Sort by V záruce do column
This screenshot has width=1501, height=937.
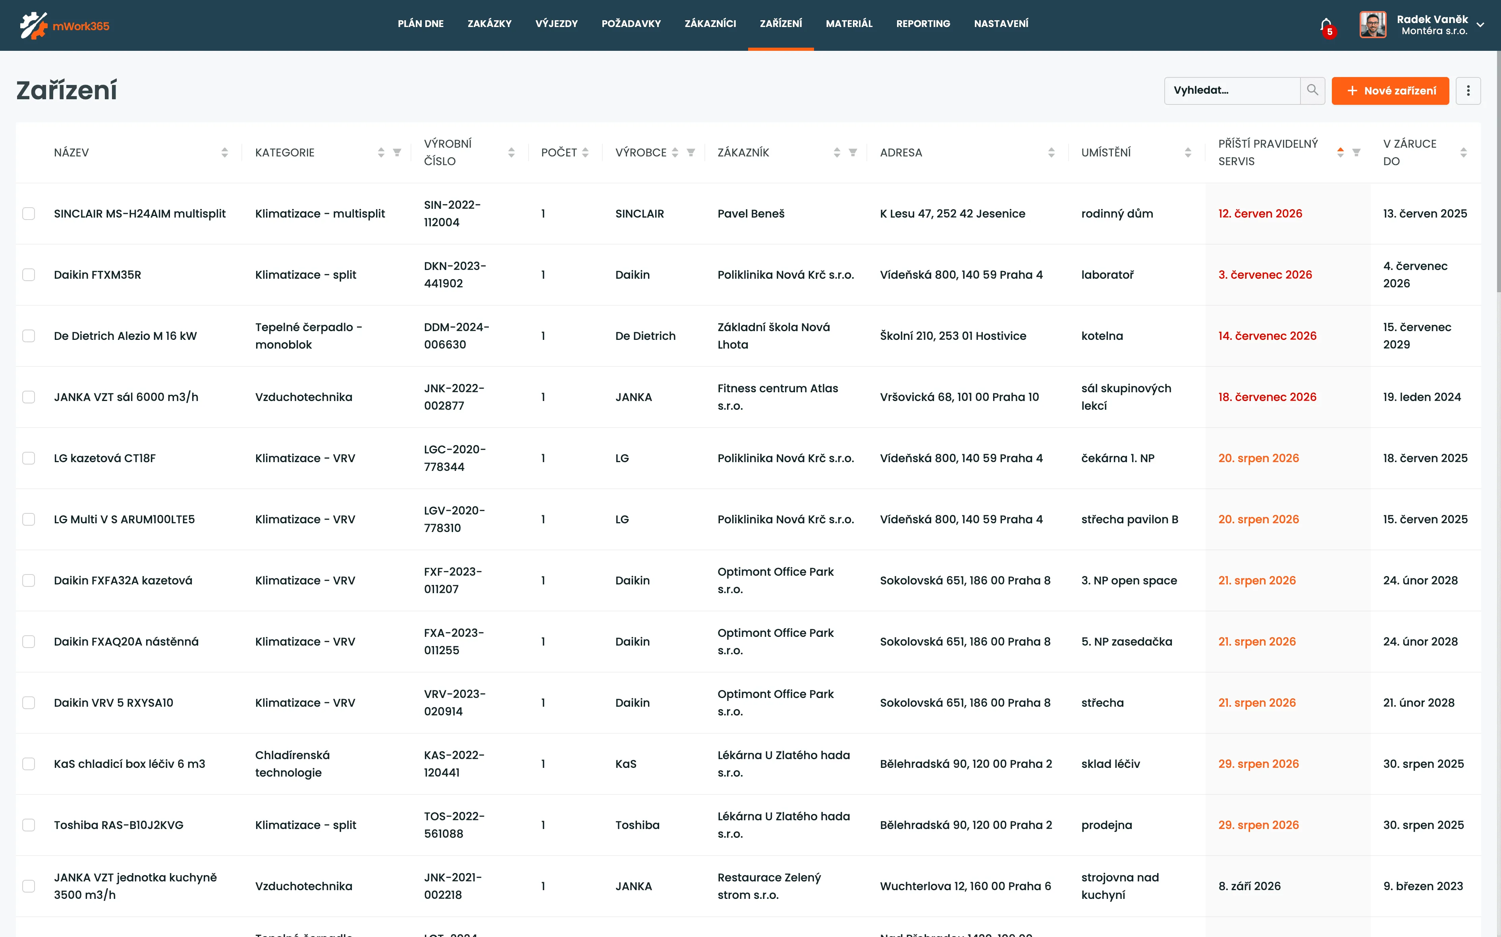(x=1463, y=152)
